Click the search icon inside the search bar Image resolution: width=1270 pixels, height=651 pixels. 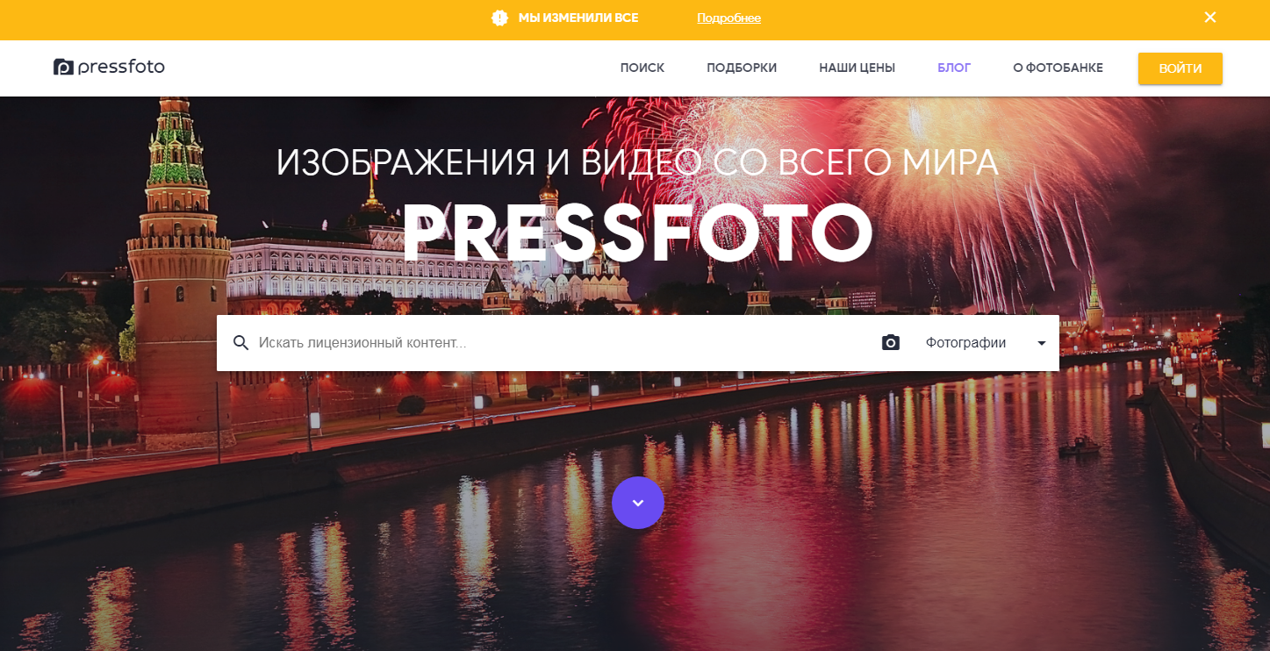(x=240, y=342)
